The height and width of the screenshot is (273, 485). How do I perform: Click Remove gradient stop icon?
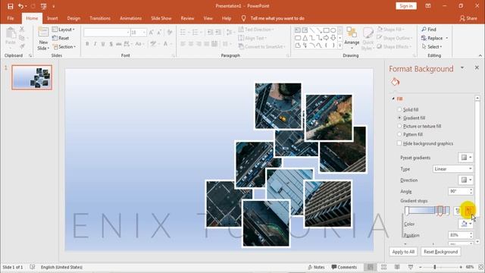[x=468, y=211]
